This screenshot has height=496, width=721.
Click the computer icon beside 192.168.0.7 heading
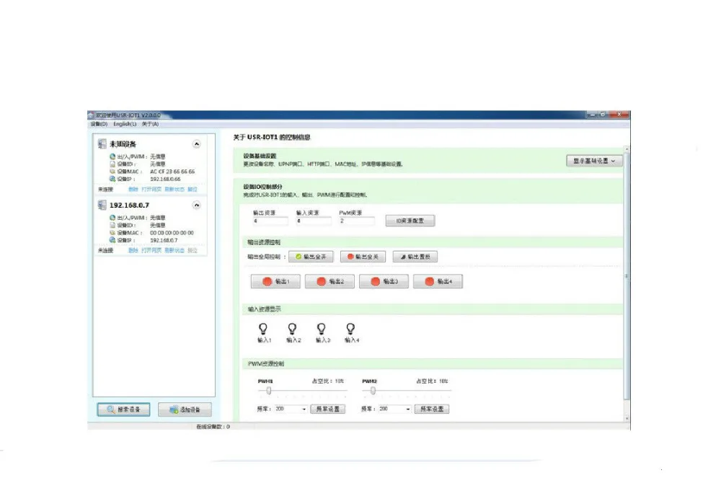tap(102, 205)
